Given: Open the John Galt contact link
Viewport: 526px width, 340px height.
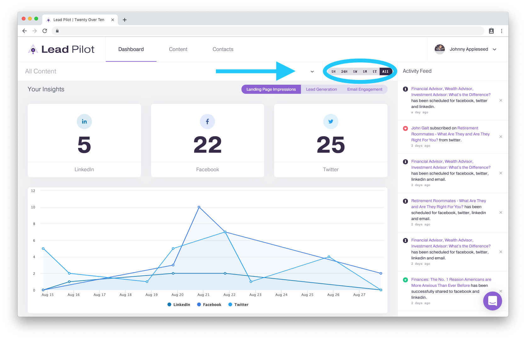Looking at the screenshot, I should click(420, 128).
